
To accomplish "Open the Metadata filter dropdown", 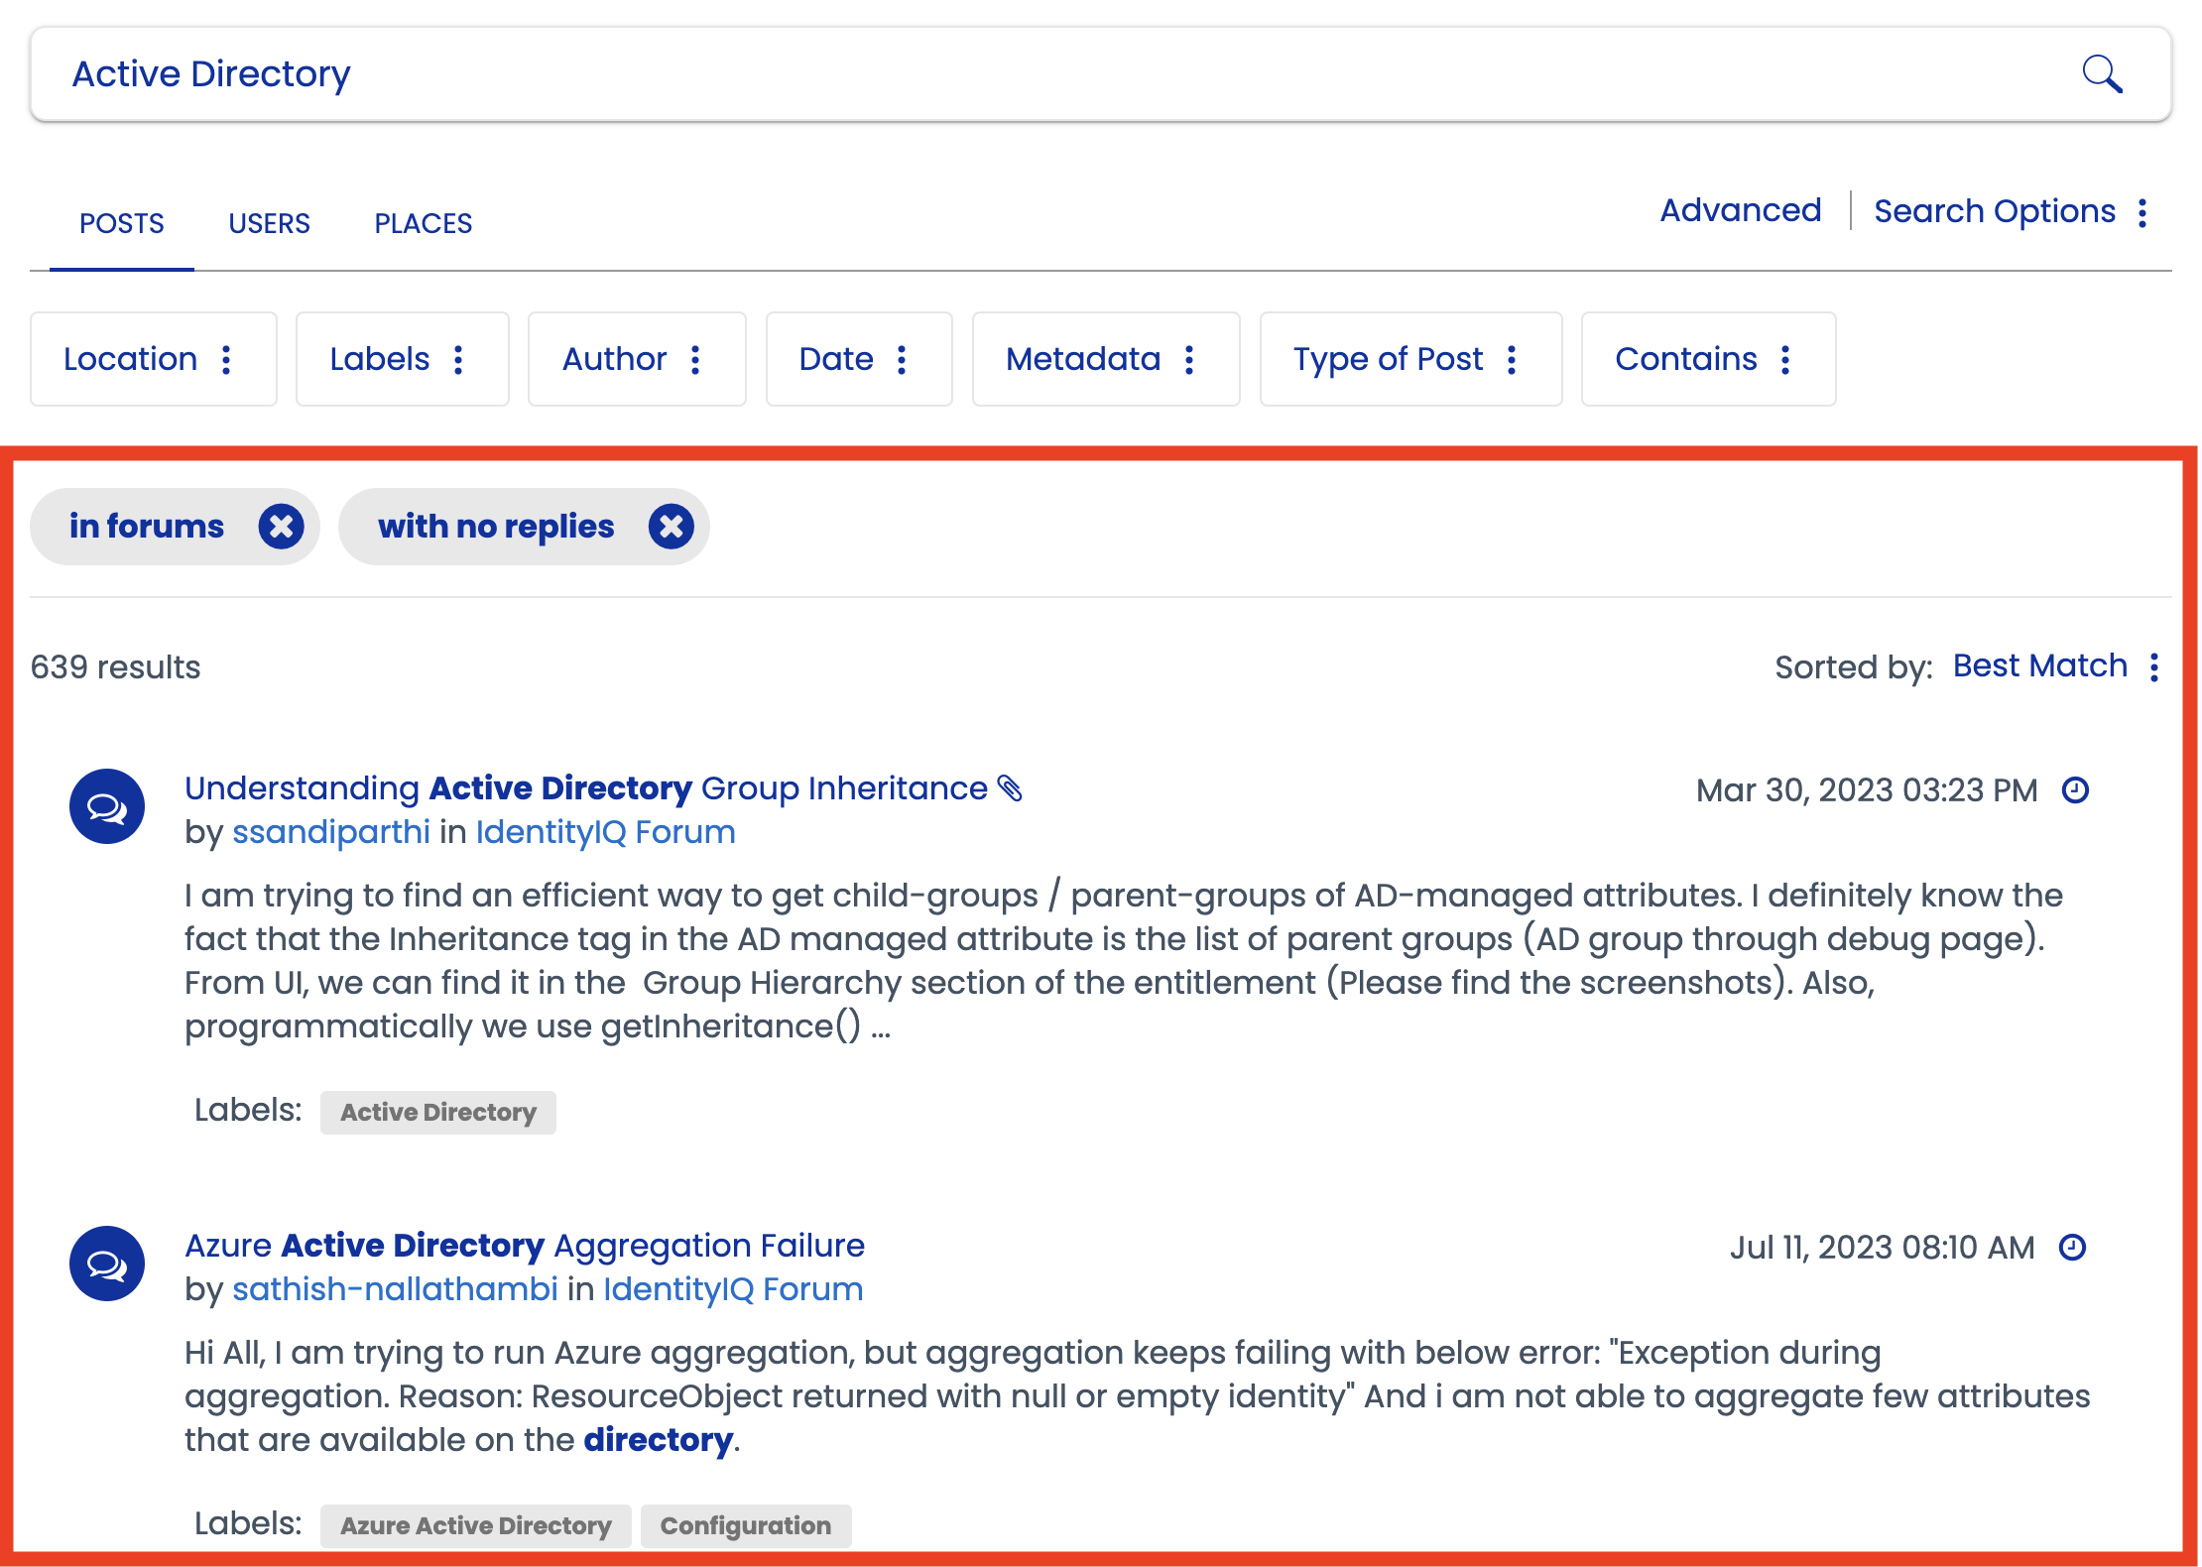I will [1106, 359].
